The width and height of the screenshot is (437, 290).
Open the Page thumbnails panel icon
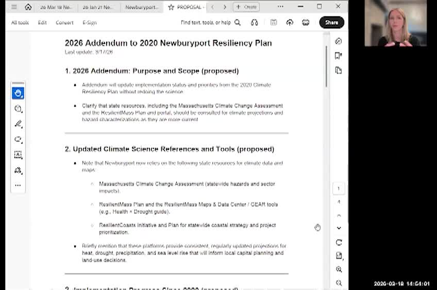339,70
